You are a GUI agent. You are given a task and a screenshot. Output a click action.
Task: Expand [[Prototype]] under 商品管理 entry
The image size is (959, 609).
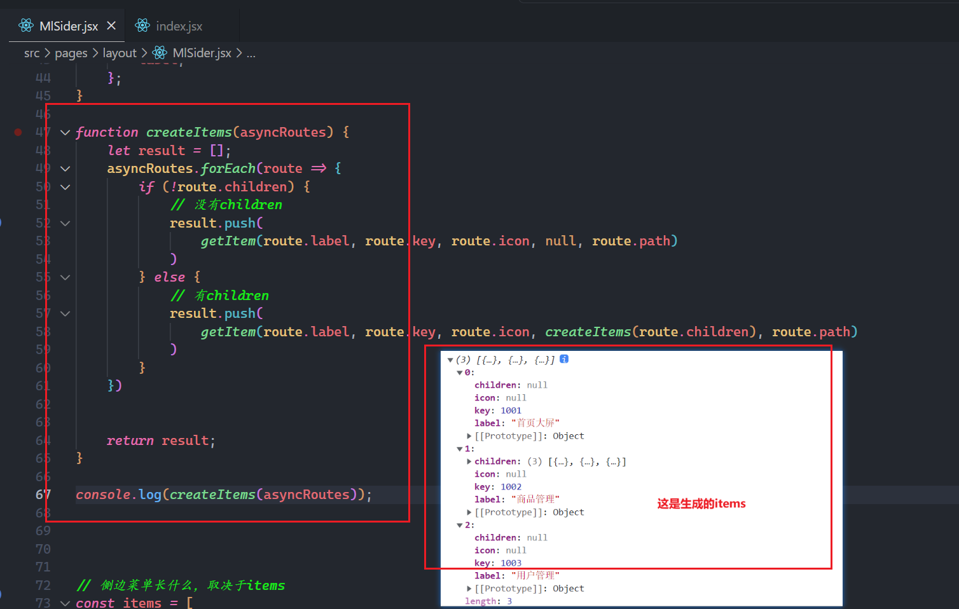coord(469,512)
